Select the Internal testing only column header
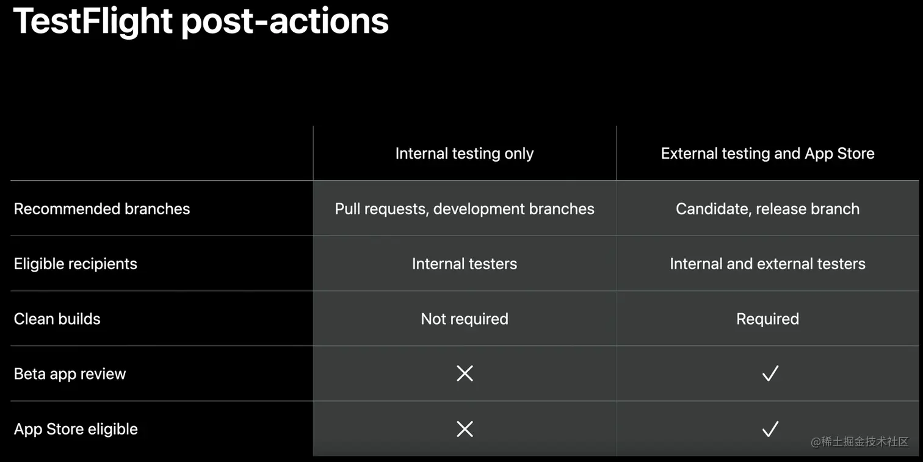The width and height of the screenshot is (923, 462). pyautogui.click(x=465, y=154)
